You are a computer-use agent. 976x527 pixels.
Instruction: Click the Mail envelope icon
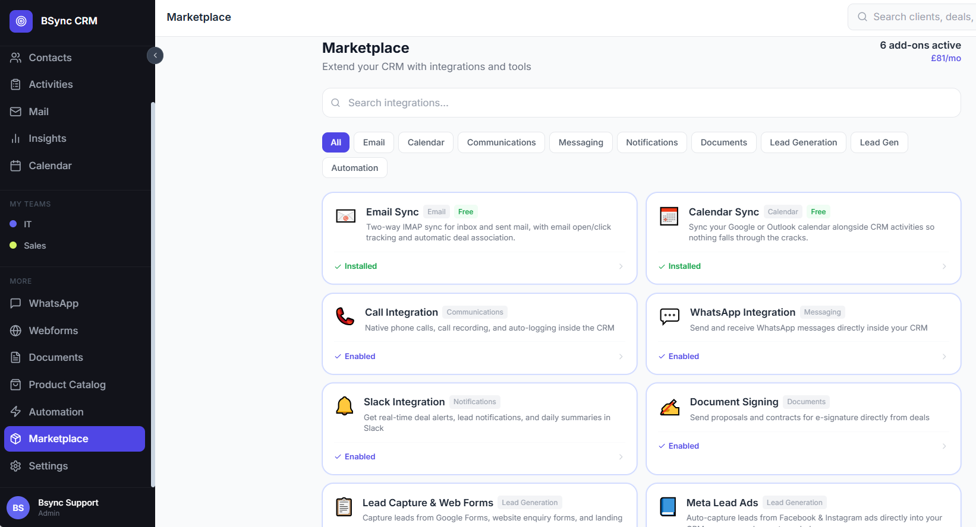[x=15, y=112]
